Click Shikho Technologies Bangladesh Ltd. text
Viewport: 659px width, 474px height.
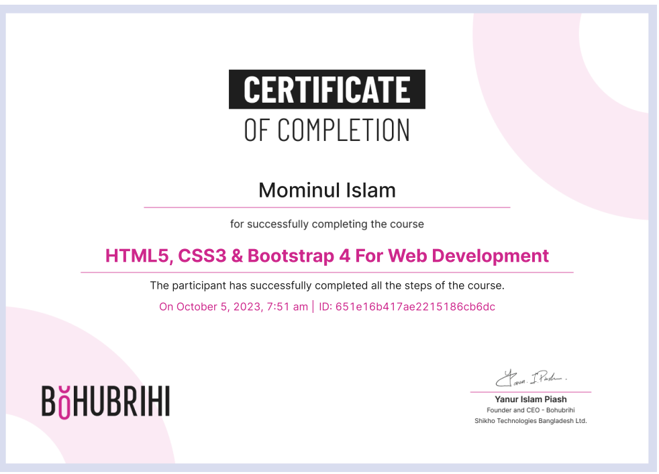click(x=530, y=421)
